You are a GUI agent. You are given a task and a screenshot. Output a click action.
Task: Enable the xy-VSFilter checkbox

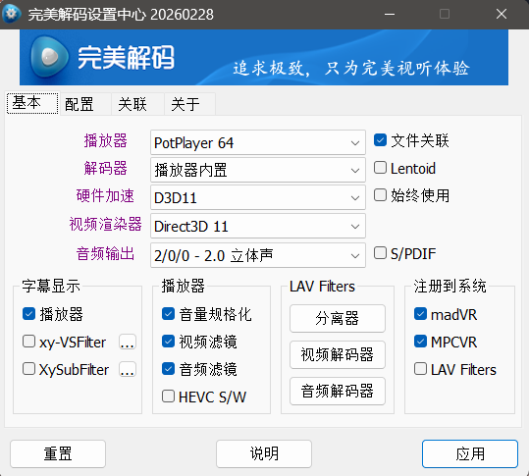[x=29, y=342]
